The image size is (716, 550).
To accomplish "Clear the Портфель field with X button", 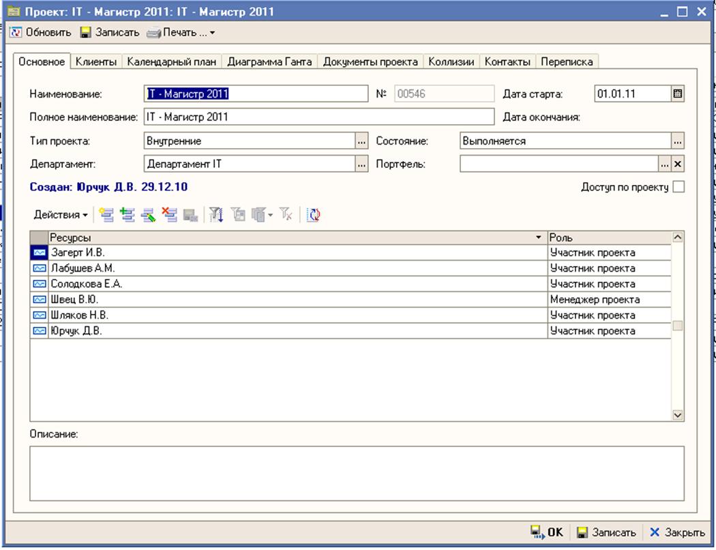I will [x=678, y=164].
